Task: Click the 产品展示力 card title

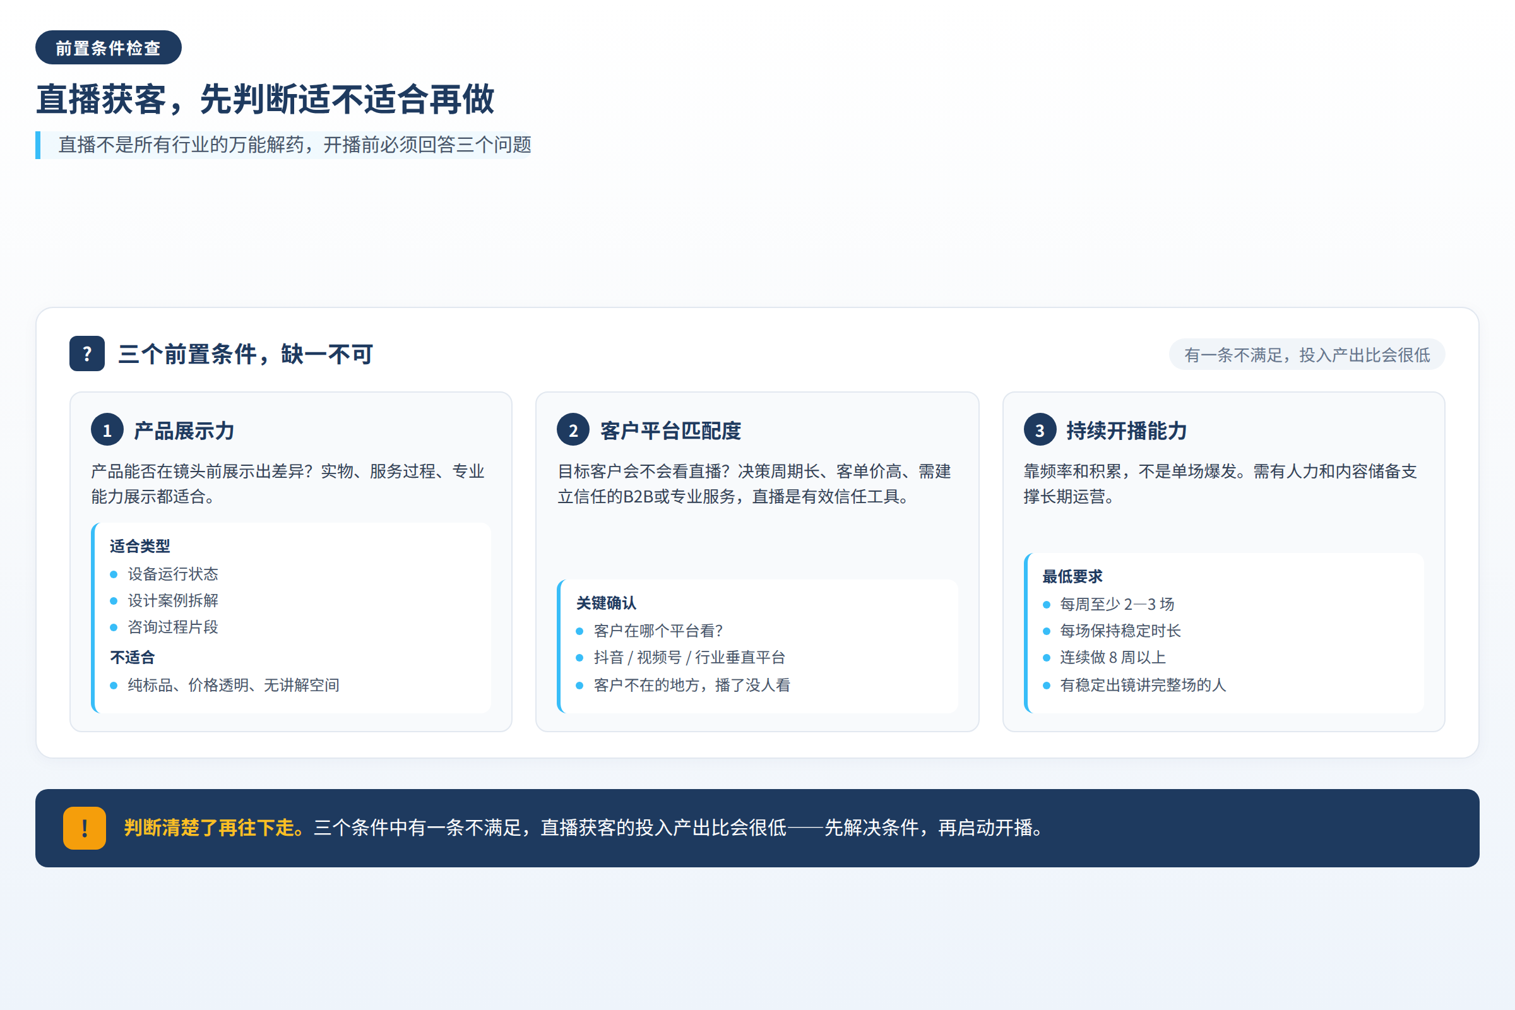Action: tap(184, 431)
